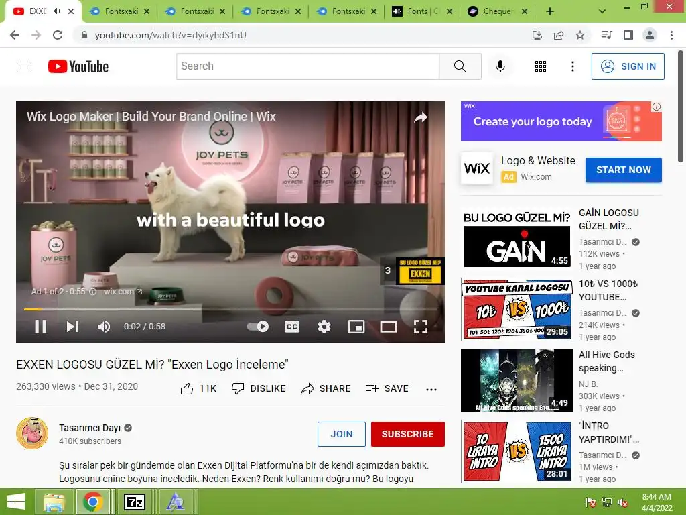Click SIGN IN button
The image size is (686, 515).
pos(628,66)
